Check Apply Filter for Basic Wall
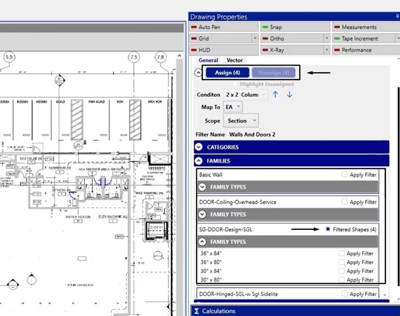 click(x=345, y=175)
